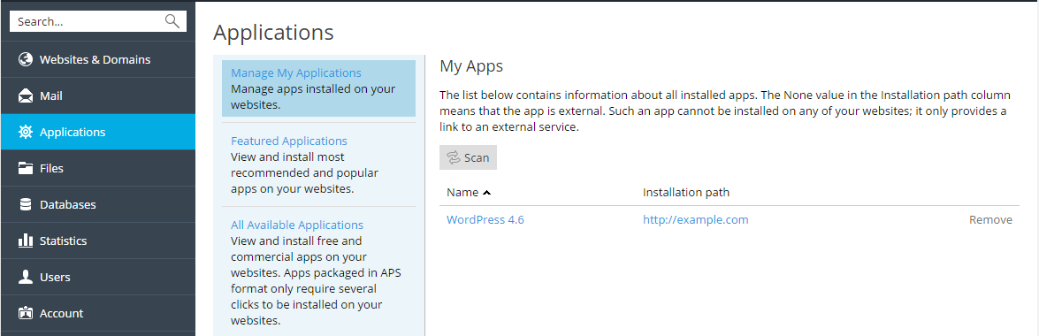This screenshot has width=1039, height=336.
Task: Click the Scan button
Action: pos(468,157)
